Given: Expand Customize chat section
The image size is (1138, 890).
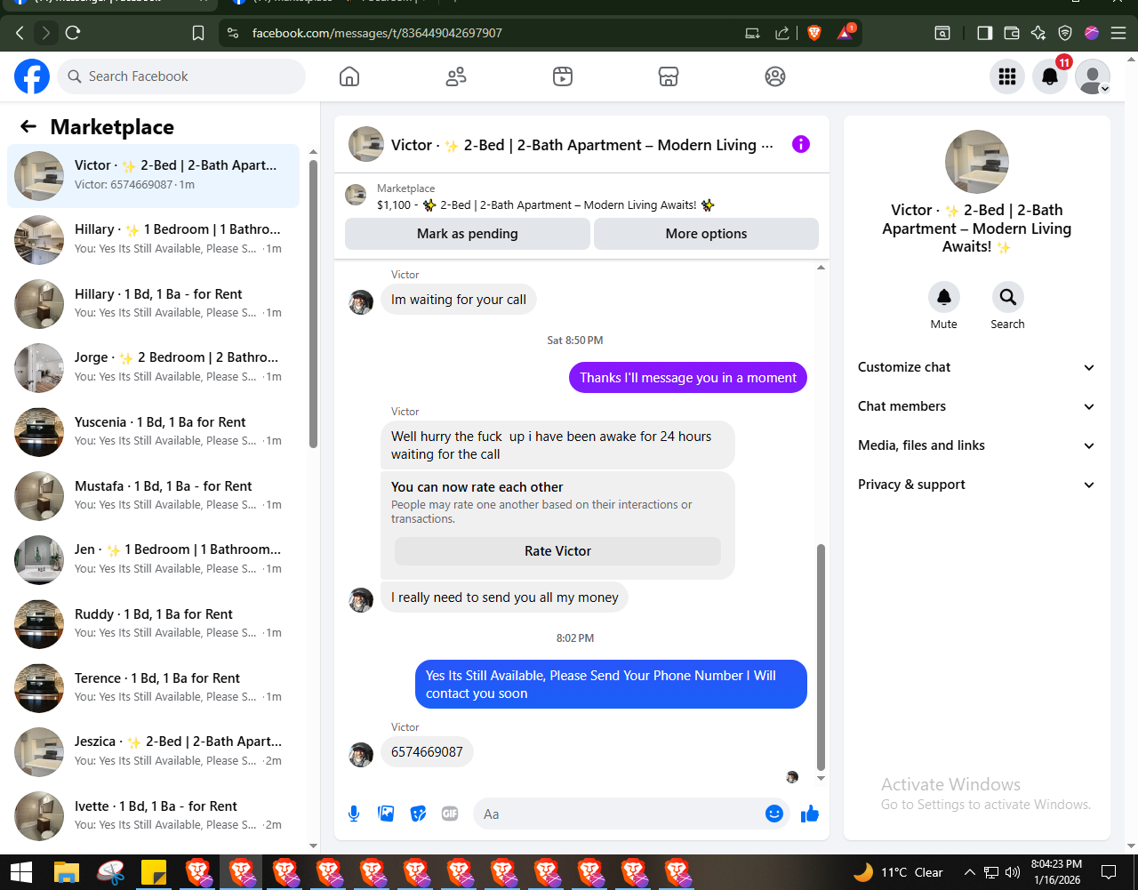Looking at the screenshot, I should point(976,367).
